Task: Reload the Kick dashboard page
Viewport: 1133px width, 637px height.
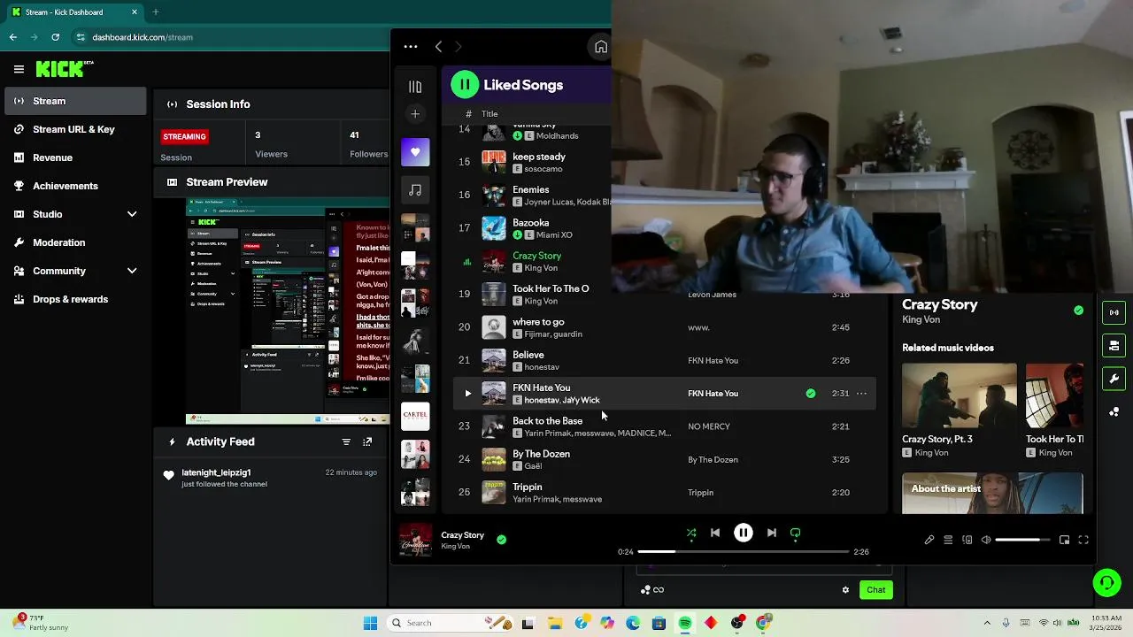Action: point(56,37)
